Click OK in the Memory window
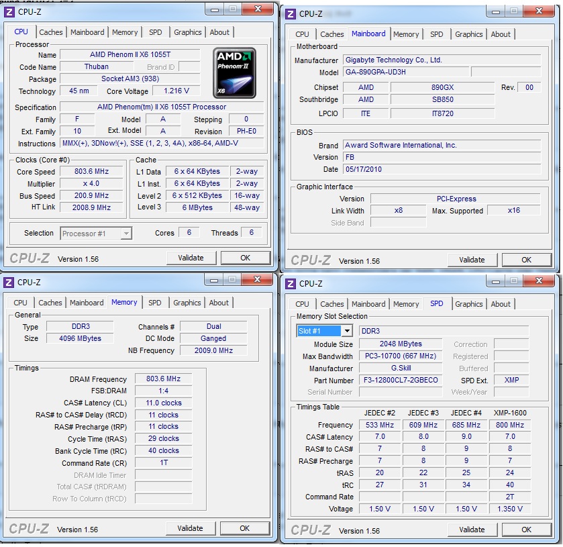 point(244,528)
